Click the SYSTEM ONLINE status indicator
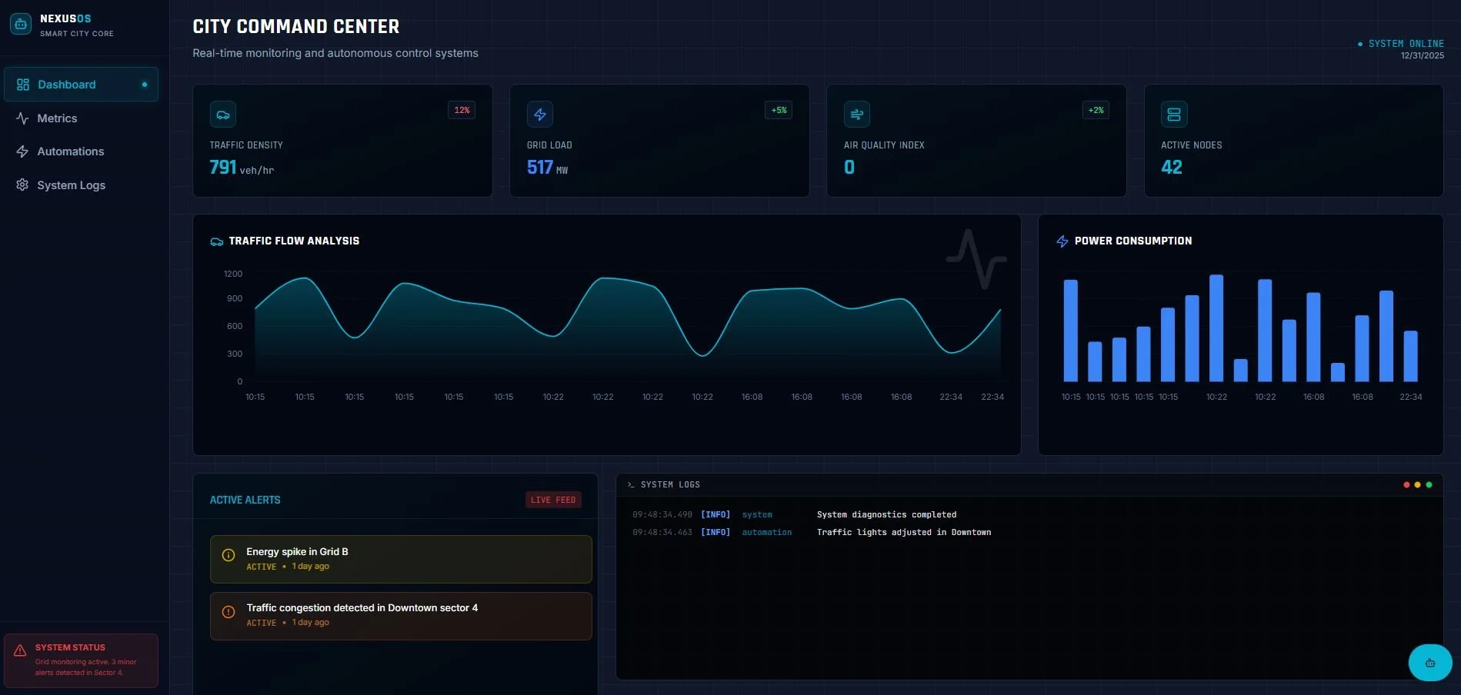 click(1401, 44)
